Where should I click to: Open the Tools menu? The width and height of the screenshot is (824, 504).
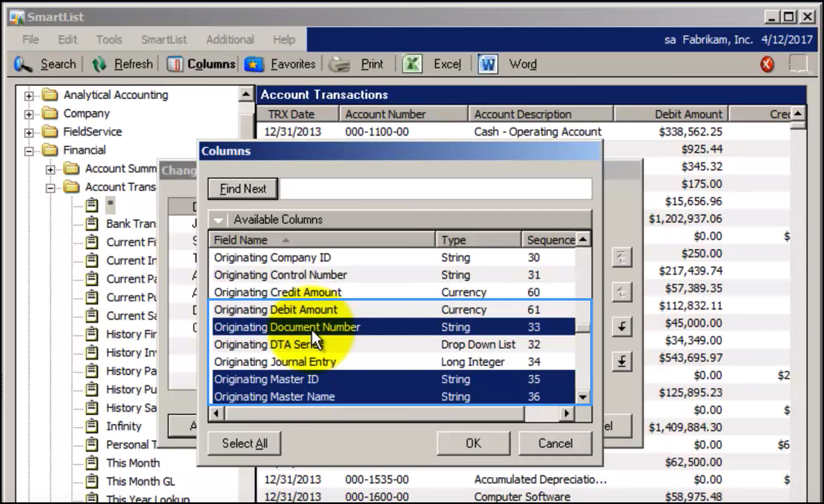(x=109, y=39)
